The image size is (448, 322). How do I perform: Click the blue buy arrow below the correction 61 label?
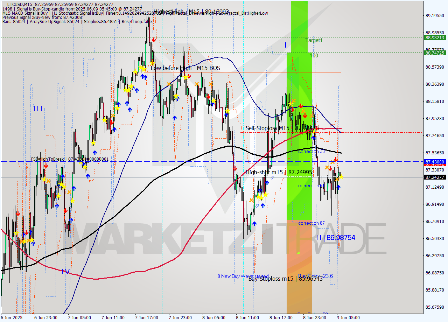coord(338,187)
